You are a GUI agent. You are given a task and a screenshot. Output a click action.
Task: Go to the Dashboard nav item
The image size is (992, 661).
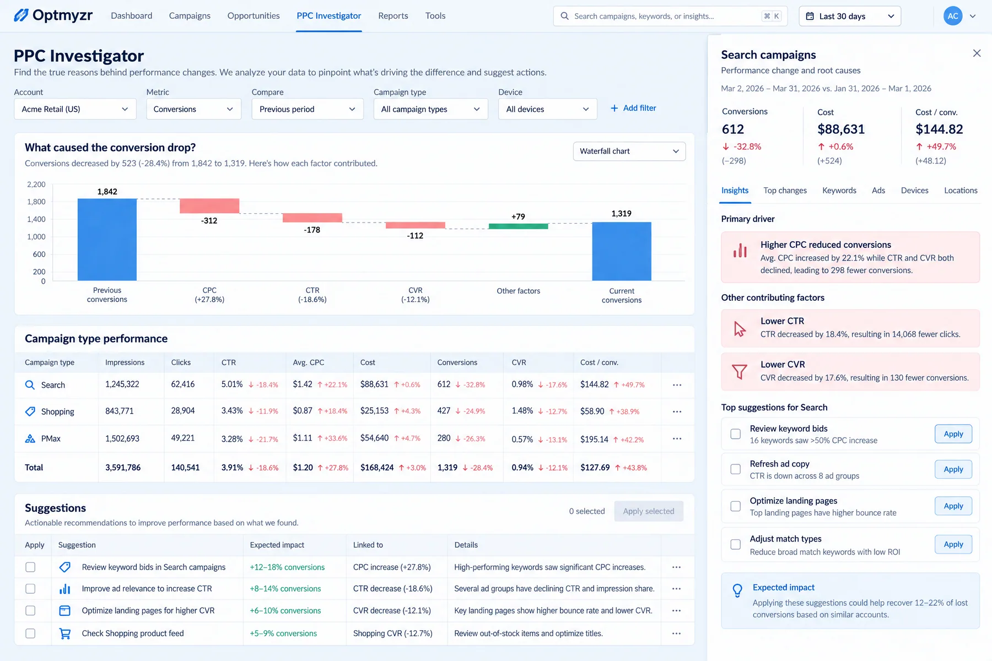(131, 15)
